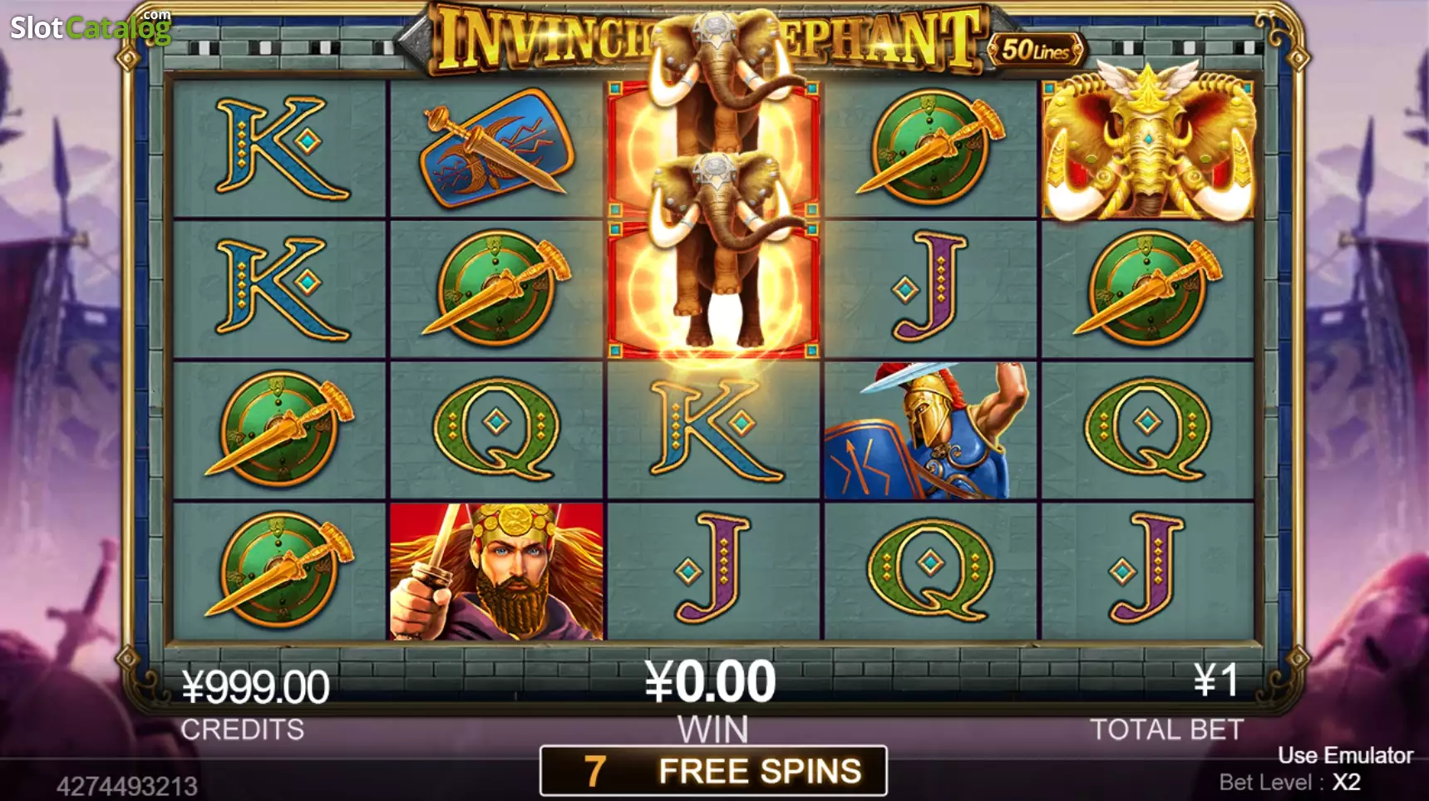Click the ¥0.00 win amount
This screenshot has height=801, width=1429.
coord(711,681)
